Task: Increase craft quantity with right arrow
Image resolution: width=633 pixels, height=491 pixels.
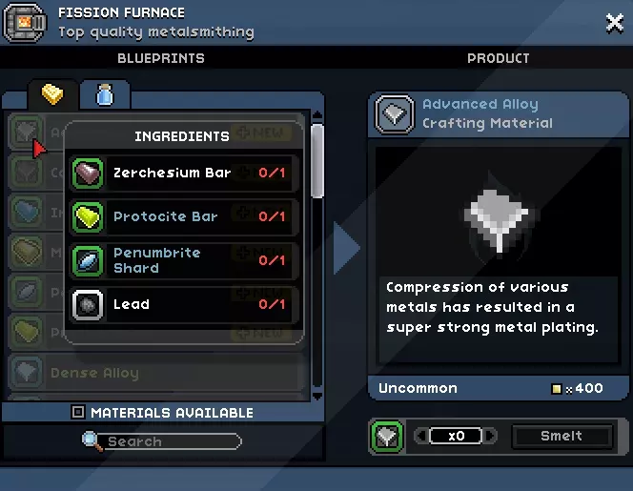Action: [491, 436]
